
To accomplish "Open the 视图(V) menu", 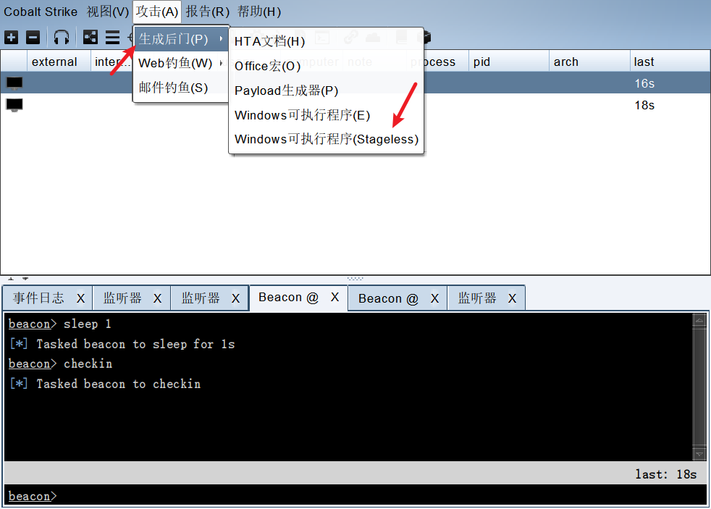I will pyautogui.click(x=107, y=12).
